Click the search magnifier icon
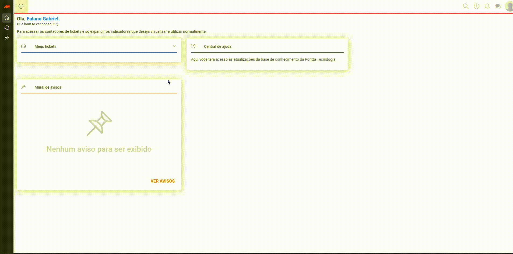This screenshot has height=254, width=513. 466,6
